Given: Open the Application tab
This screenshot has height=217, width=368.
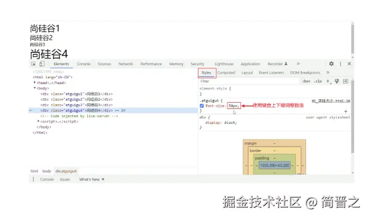Looking at the screenshot, I should (x=250, y=64).
